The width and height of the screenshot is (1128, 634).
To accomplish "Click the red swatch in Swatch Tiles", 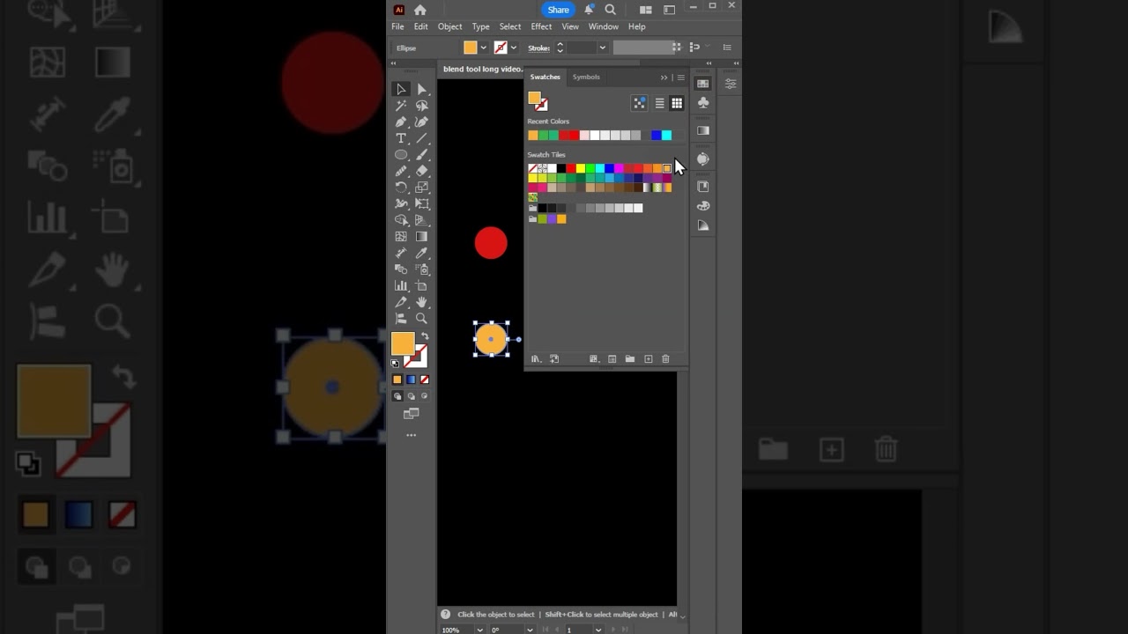I will (571, 168).
